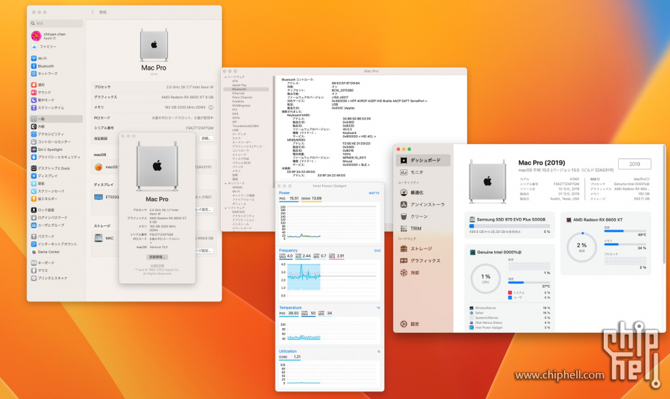Image resolution: width=670 pixels, height=399 pixels.
Task: Open the モニタ monitor chart icon
Action: point(403,172)
